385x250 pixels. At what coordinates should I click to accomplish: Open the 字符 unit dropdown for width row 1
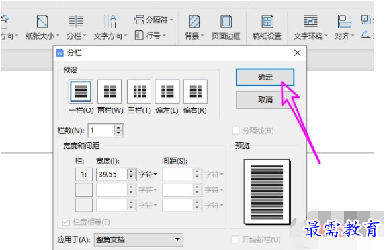148,174
